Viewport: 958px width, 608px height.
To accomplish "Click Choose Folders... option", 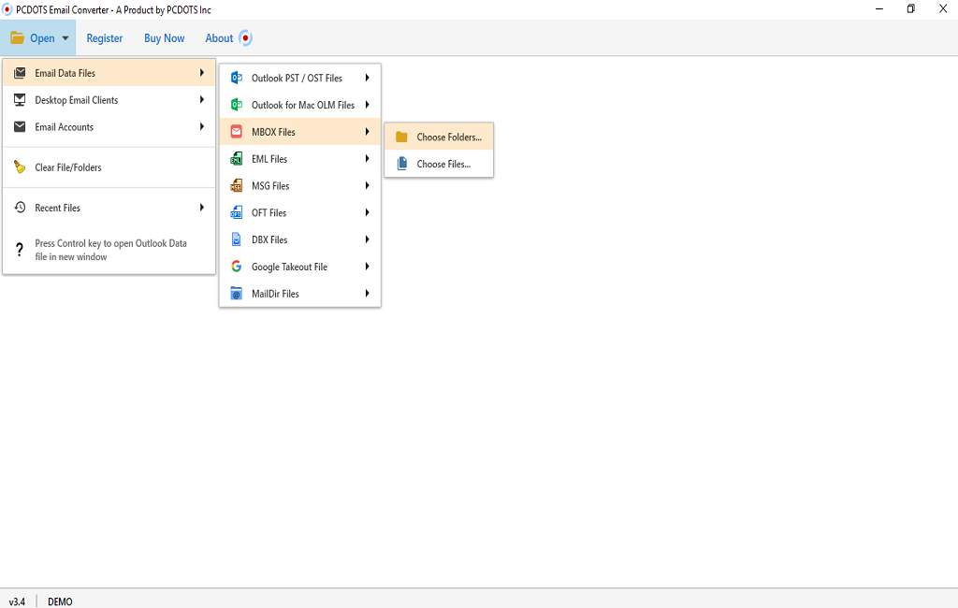I will click(x=439, y=137).
